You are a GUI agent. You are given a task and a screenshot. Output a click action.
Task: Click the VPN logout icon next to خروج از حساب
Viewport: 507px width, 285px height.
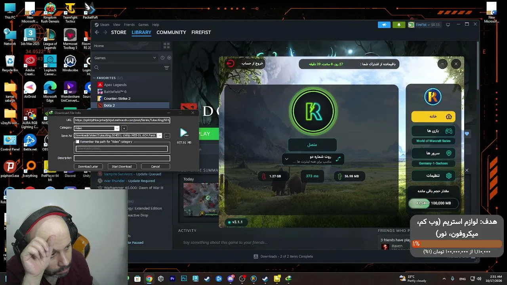(x=230, y=63)
